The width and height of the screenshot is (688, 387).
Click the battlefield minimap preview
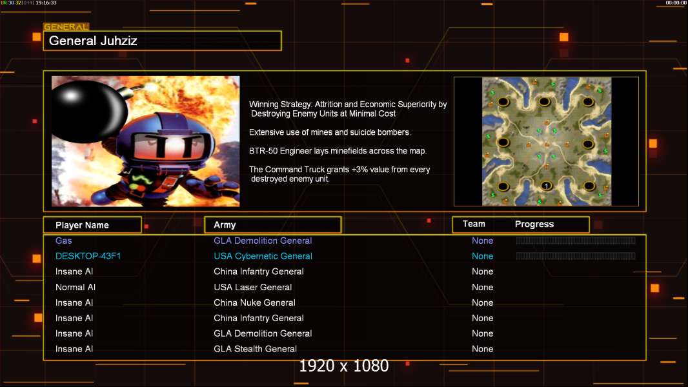pos(546,141)
